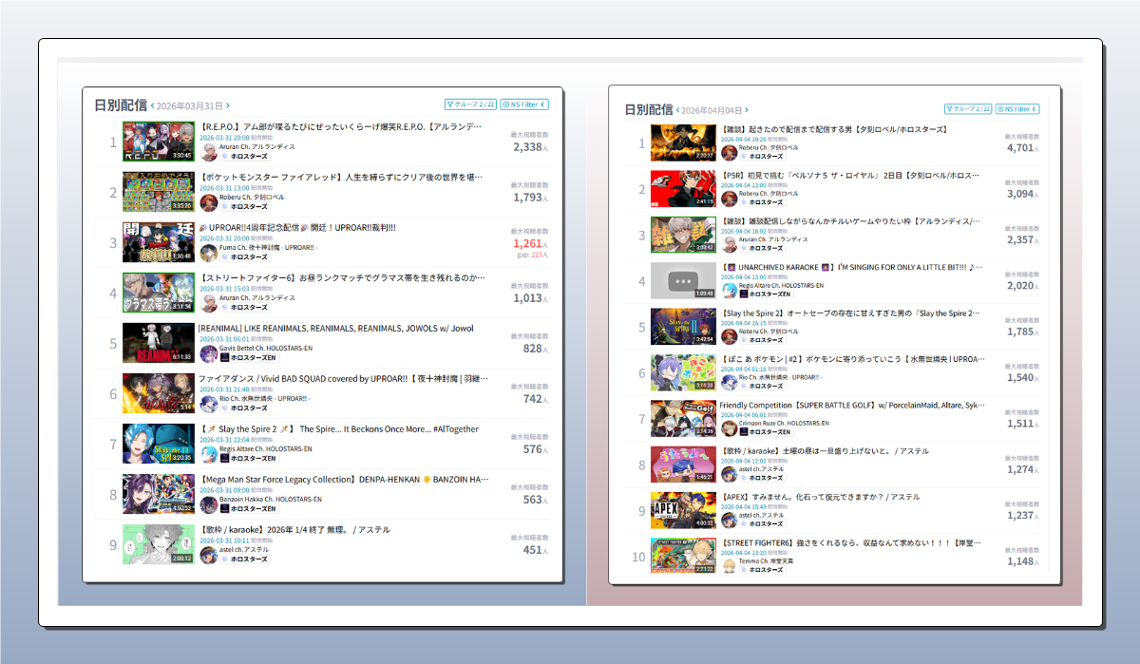Click Temma Ch. avatar on STREET FIGHTER6 row
Image resolution: width=1140 pixels, height=664 pixels.
[x=730, y=566]
